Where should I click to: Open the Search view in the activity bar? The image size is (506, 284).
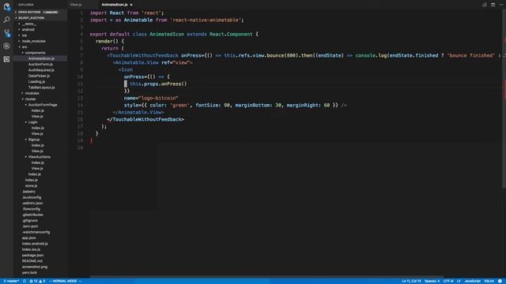[6, 20]
